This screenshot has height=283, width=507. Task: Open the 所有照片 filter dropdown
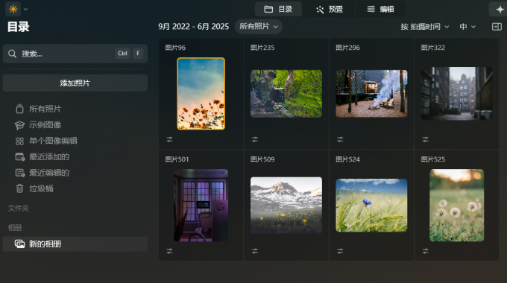[259, 27]
